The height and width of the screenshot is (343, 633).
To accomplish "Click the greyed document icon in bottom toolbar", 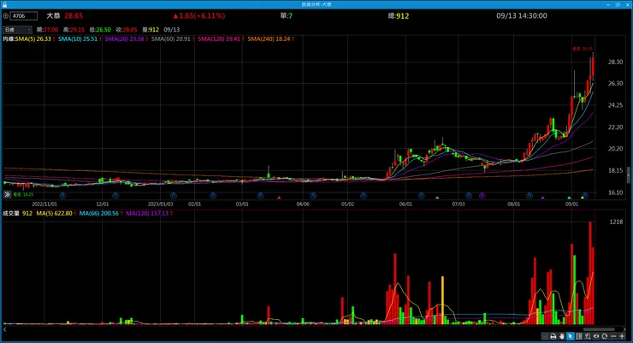I will (x=545, y=336).
